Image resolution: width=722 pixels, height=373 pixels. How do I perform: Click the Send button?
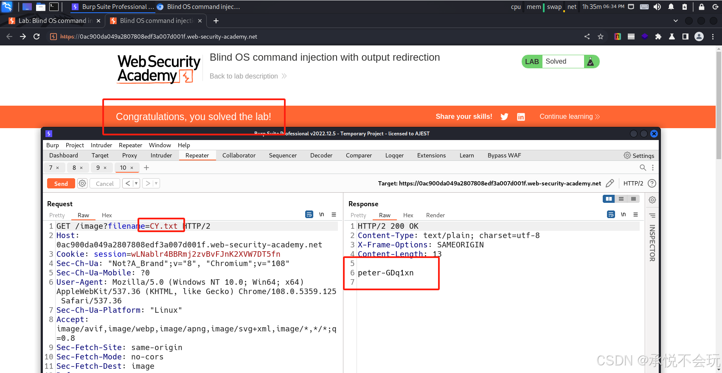(61, 183)
